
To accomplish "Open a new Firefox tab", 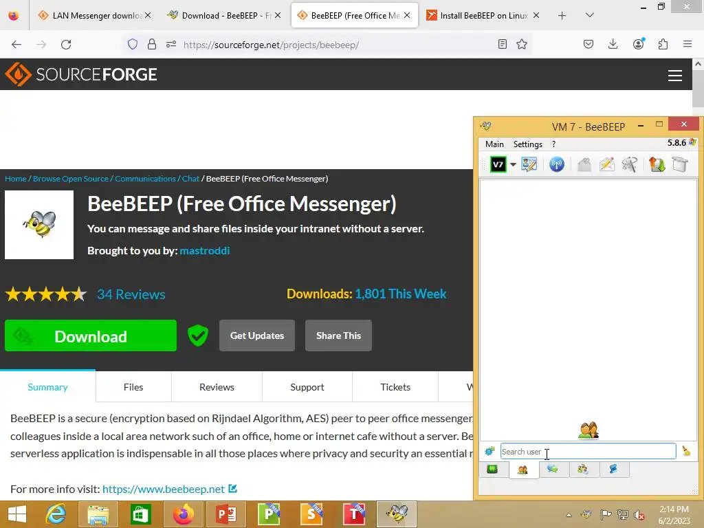I will tap(562, 15).
